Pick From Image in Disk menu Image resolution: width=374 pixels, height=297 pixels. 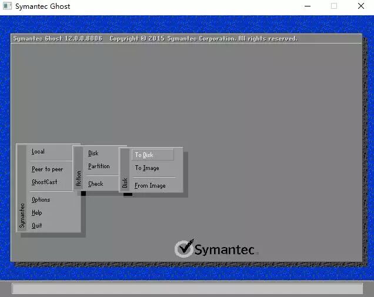[x=150, y=186]
